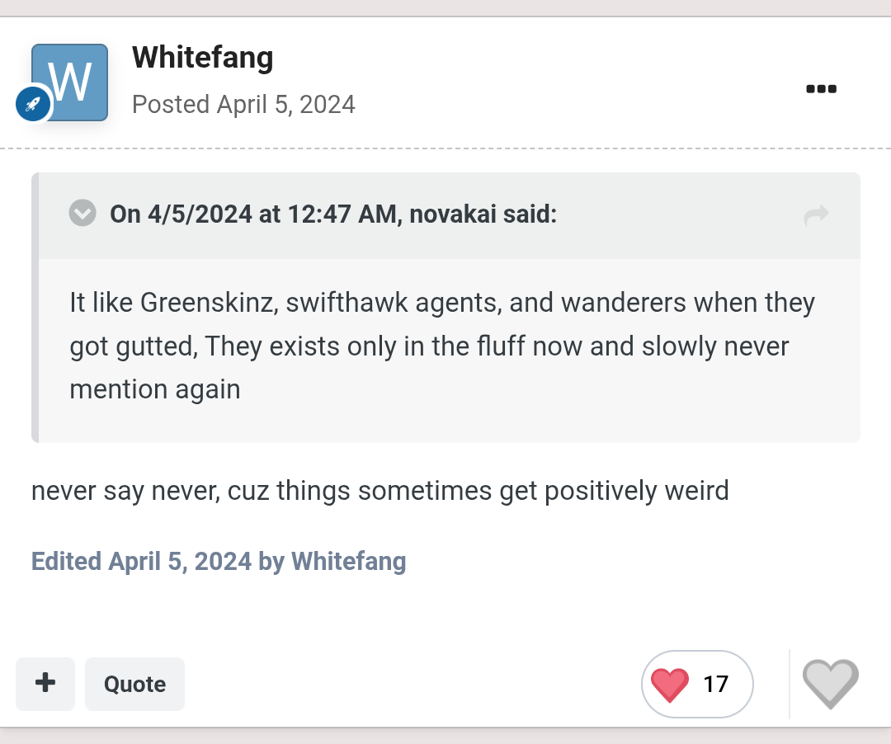Collapse the novakai quote with chevron
The image size is (891, 744).
tap(82, 213)
